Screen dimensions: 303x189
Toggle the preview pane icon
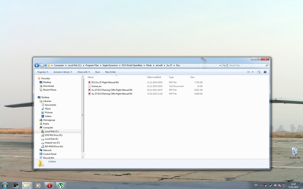(x=258, y=72)
